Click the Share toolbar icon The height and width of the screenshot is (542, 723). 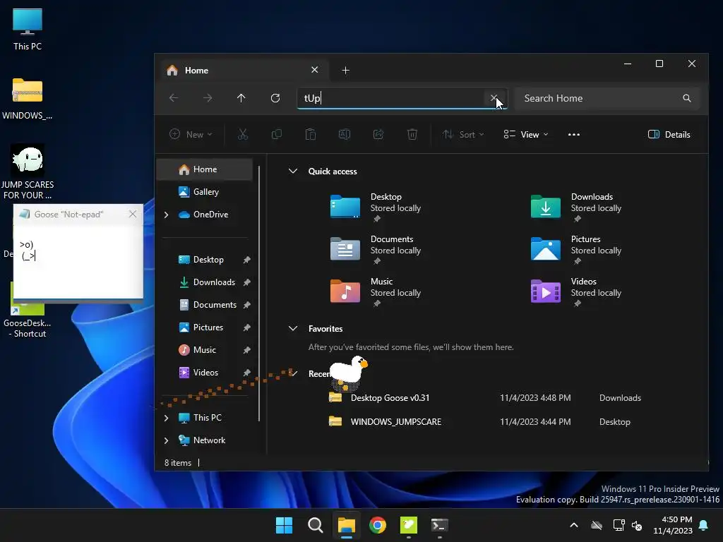tap(378, 135)
